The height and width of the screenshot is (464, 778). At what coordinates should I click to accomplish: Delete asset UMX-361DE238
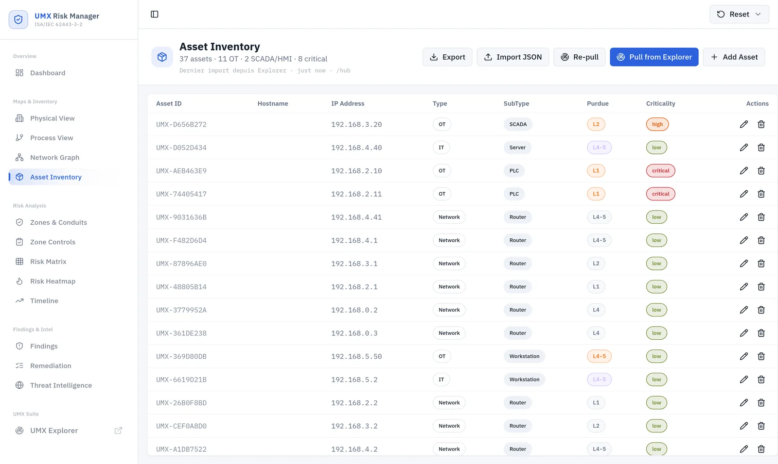[x=761, y=333]
